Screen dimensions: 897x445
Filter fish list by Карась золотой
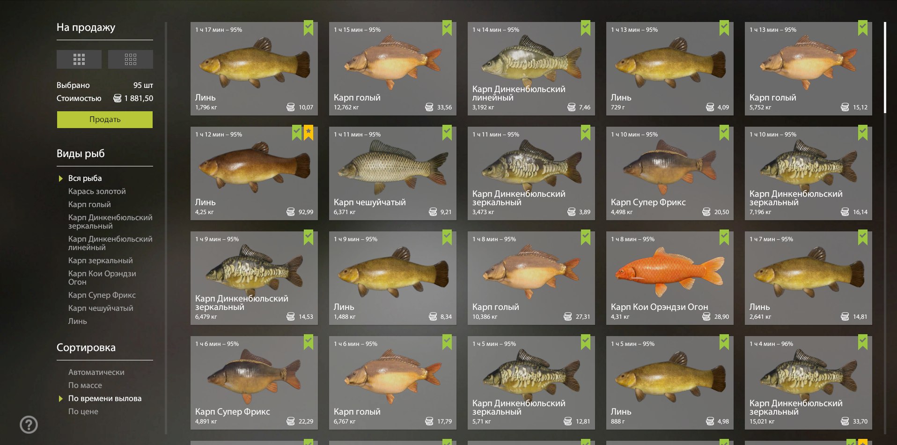tap(97, 191)
